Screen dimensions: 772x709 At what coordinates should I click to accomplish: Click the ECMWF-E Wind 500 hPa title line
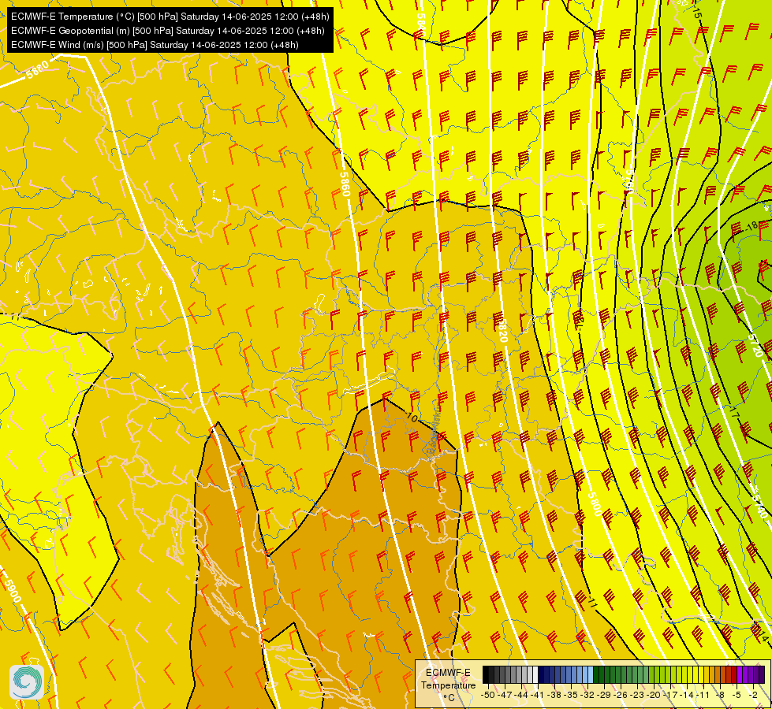(x=155, y=45)
